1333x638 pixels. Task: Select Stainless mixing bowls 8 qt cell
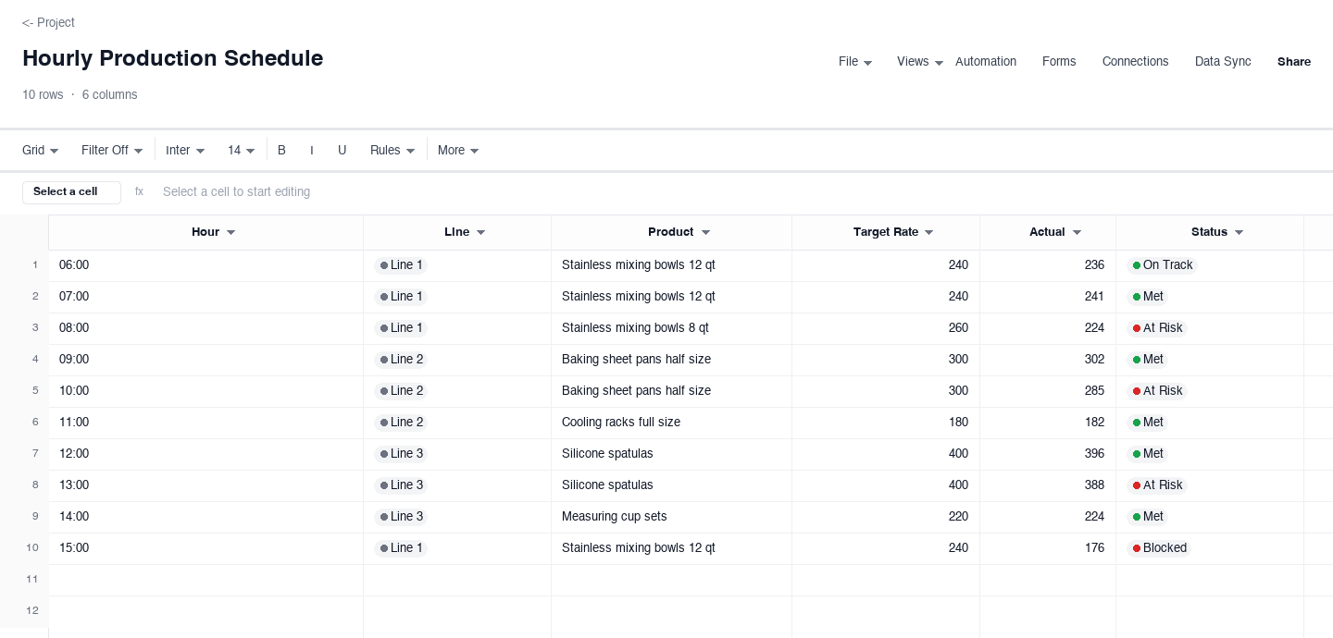point(671,328)
